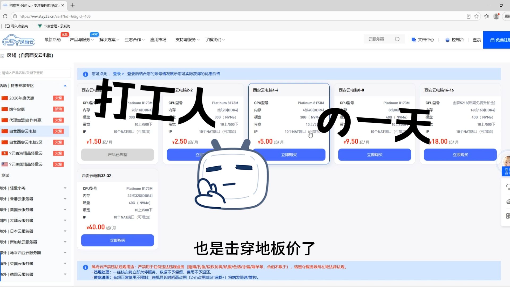Expand the 了解我们 dropdown menu
The width and height of the screenshot is (510, 287).
[215, 40]
